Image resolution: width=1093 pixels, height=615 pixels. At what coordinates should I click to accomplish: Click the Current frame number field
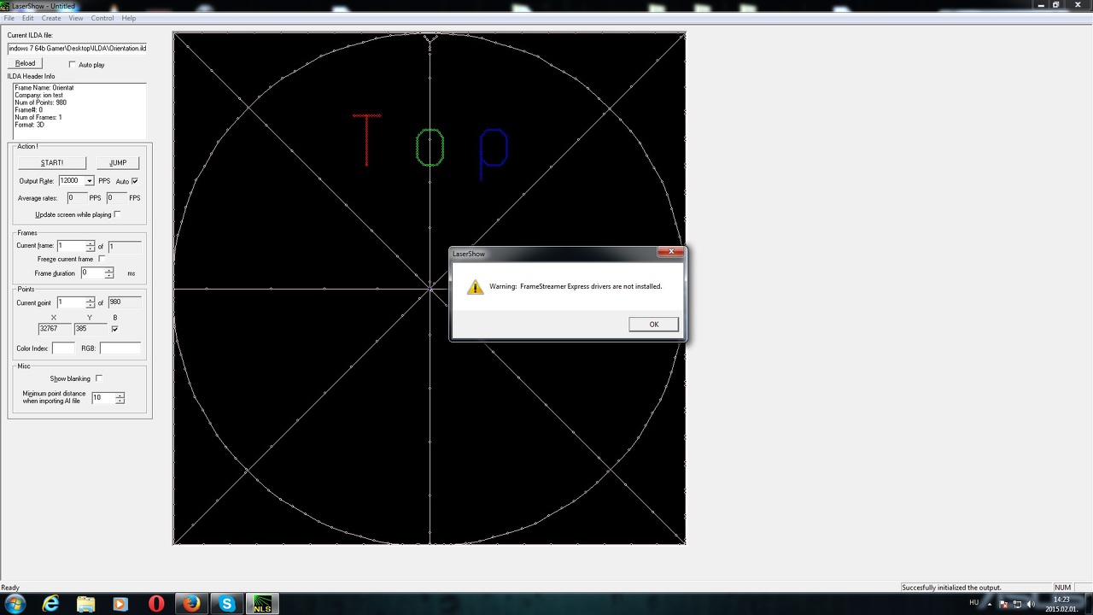tap(72, 246)
